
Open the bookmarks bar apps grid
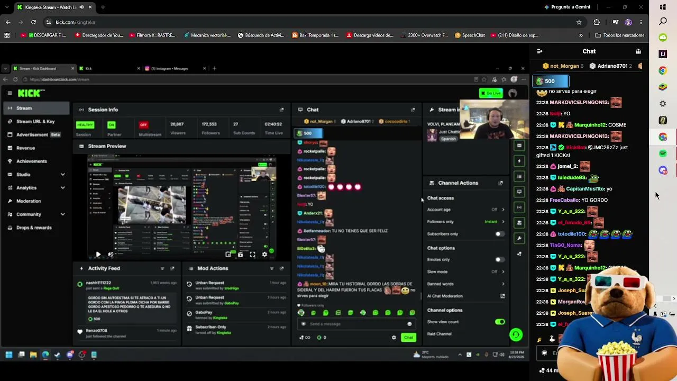point(7,35)
